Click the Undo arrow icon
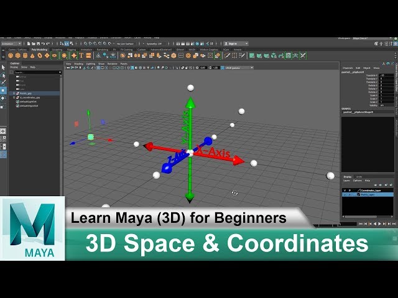 (x=43, y=44)
